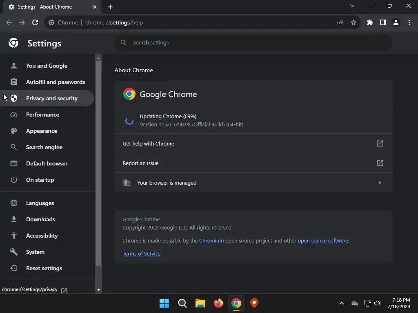This screenshot has height=313, width=418.
Task: Go to Performance settings
Action: [47, 115]
